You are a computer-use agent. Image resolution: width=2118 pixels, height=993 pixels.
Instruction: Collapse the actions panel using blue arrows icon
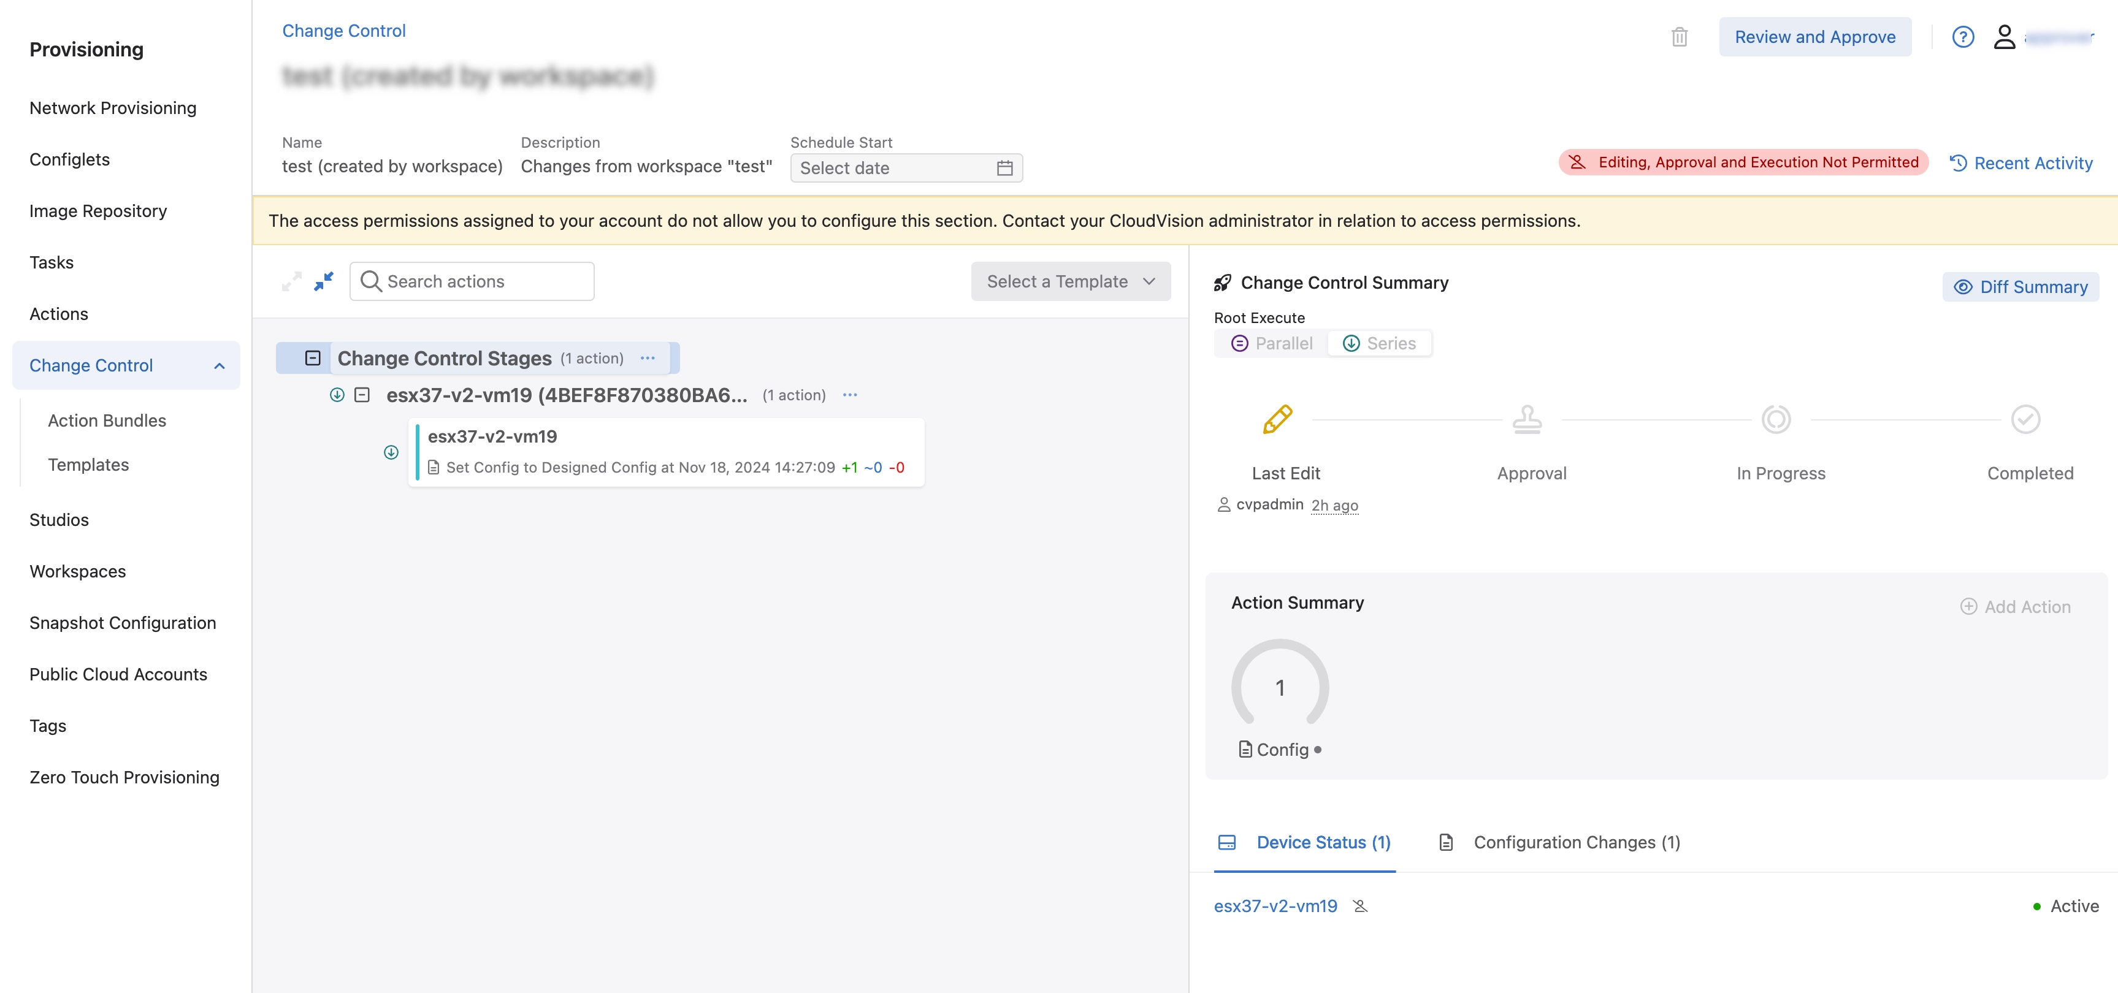click(323, 281)
